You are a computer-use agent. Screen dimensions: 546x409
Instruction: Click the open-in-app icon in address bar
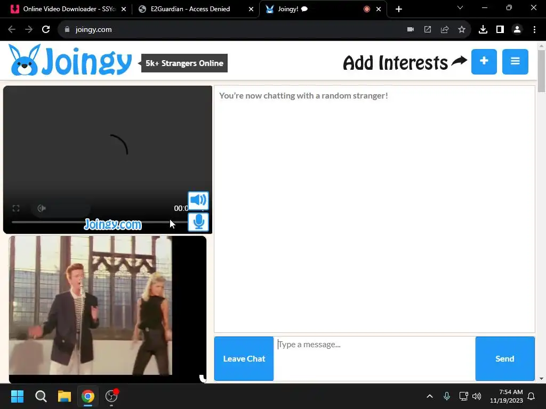tap(428, 30)
